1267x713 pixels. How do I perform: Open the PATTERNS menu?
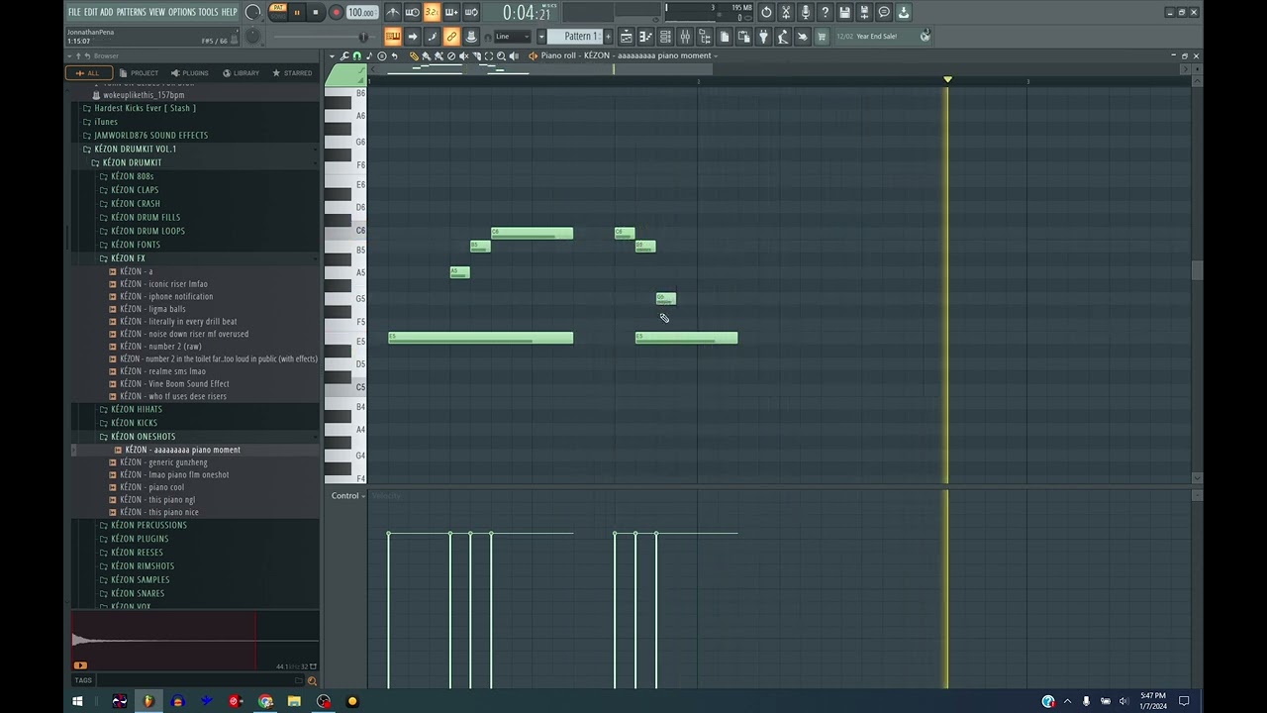(131, 12)
